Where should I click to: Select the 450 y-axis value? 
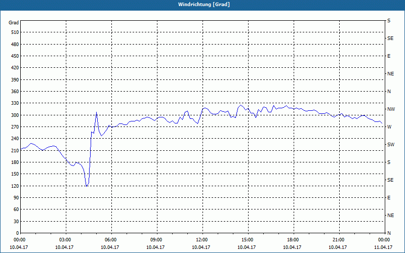tap(15, 56)
